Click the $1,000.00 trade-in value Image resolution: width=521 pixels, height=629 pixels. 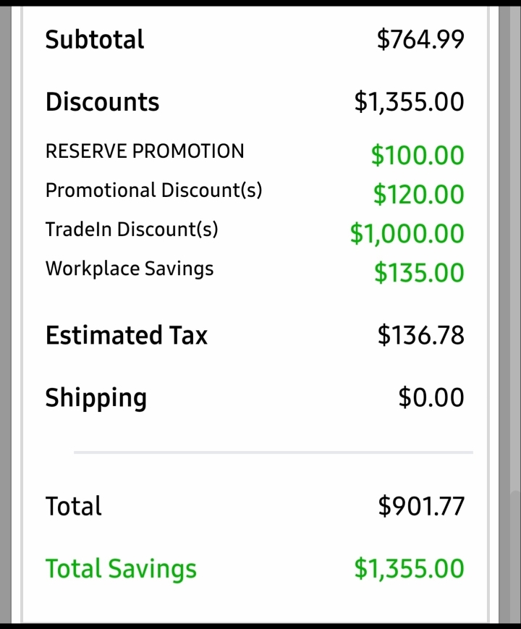tap(407, 234)
